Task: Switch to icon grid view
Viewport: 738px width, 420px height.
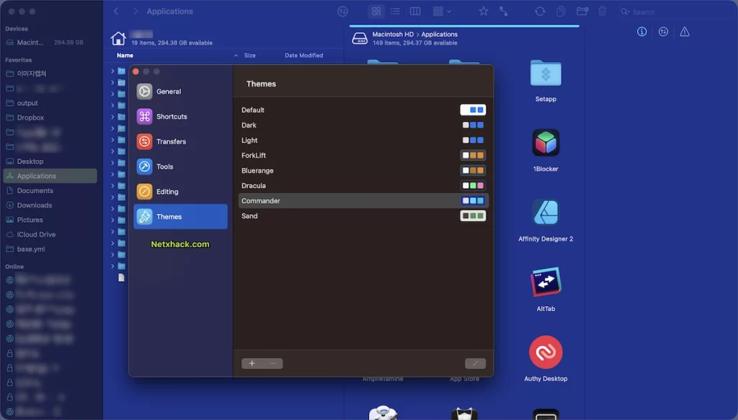Action: point(376,12)
